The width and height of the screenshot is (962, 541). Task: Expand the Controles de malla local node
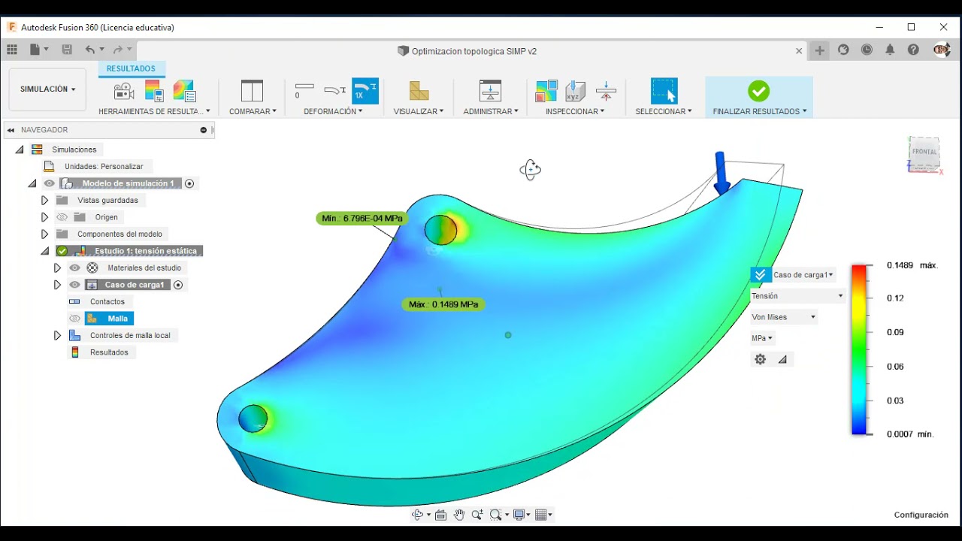[57, 335]
